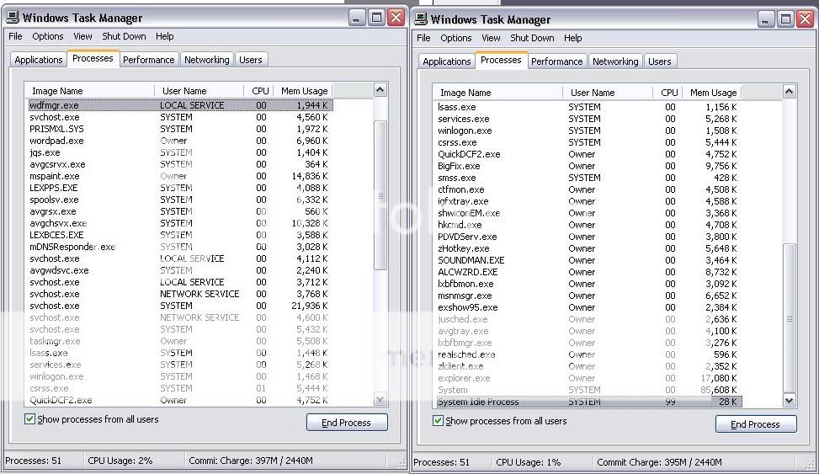Screen dimensions: 819x474
Task: Select mDNSResponder.exe process row
Action: 180,247
